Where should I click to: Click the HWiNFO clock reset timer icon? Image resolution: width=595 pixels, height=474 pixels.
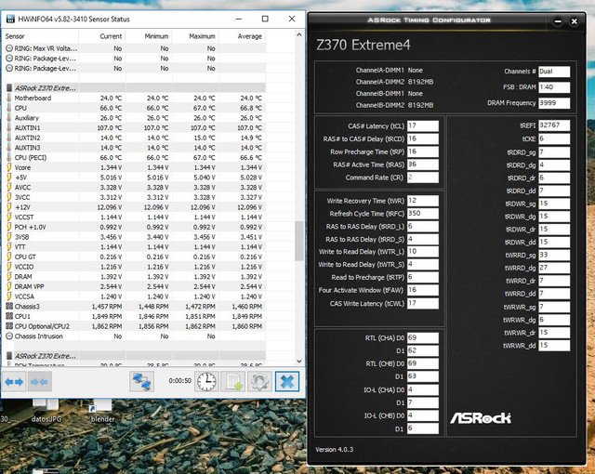pos(206,381)
